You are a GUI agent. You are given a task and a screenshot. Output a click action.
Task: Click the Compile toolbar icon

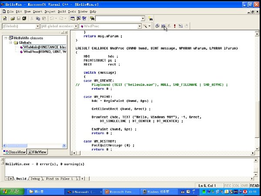pyautogui.click(x=157, y=26)
